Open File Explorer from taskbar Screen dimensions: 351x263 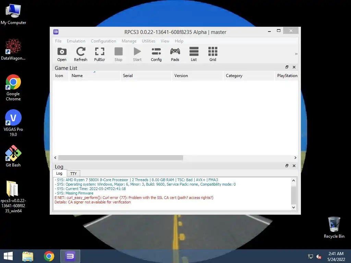tap(28, 256)
